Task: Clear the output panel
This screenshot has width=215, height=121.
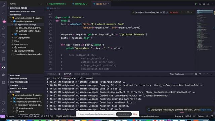Action: 196,74
